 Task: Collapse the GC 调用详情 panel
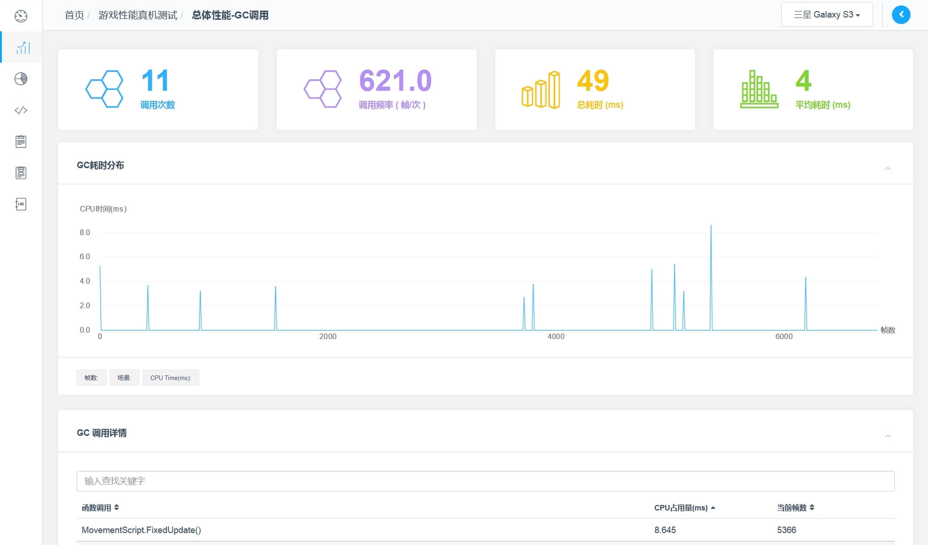888,436
